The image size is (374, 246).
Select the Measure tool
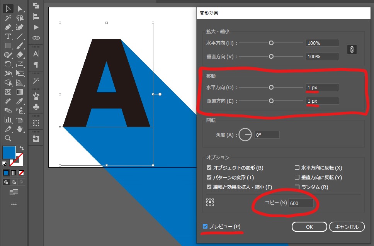click(x=8, y=101)
